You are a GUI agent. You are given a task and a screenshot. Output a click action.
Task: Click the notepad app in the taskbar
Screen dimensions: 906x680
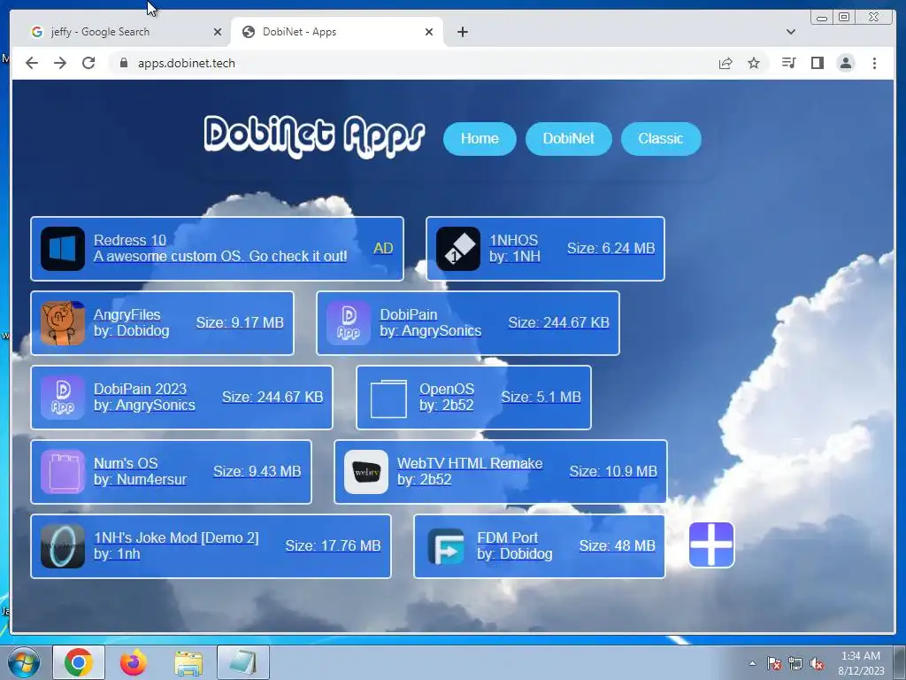(243, 662)
